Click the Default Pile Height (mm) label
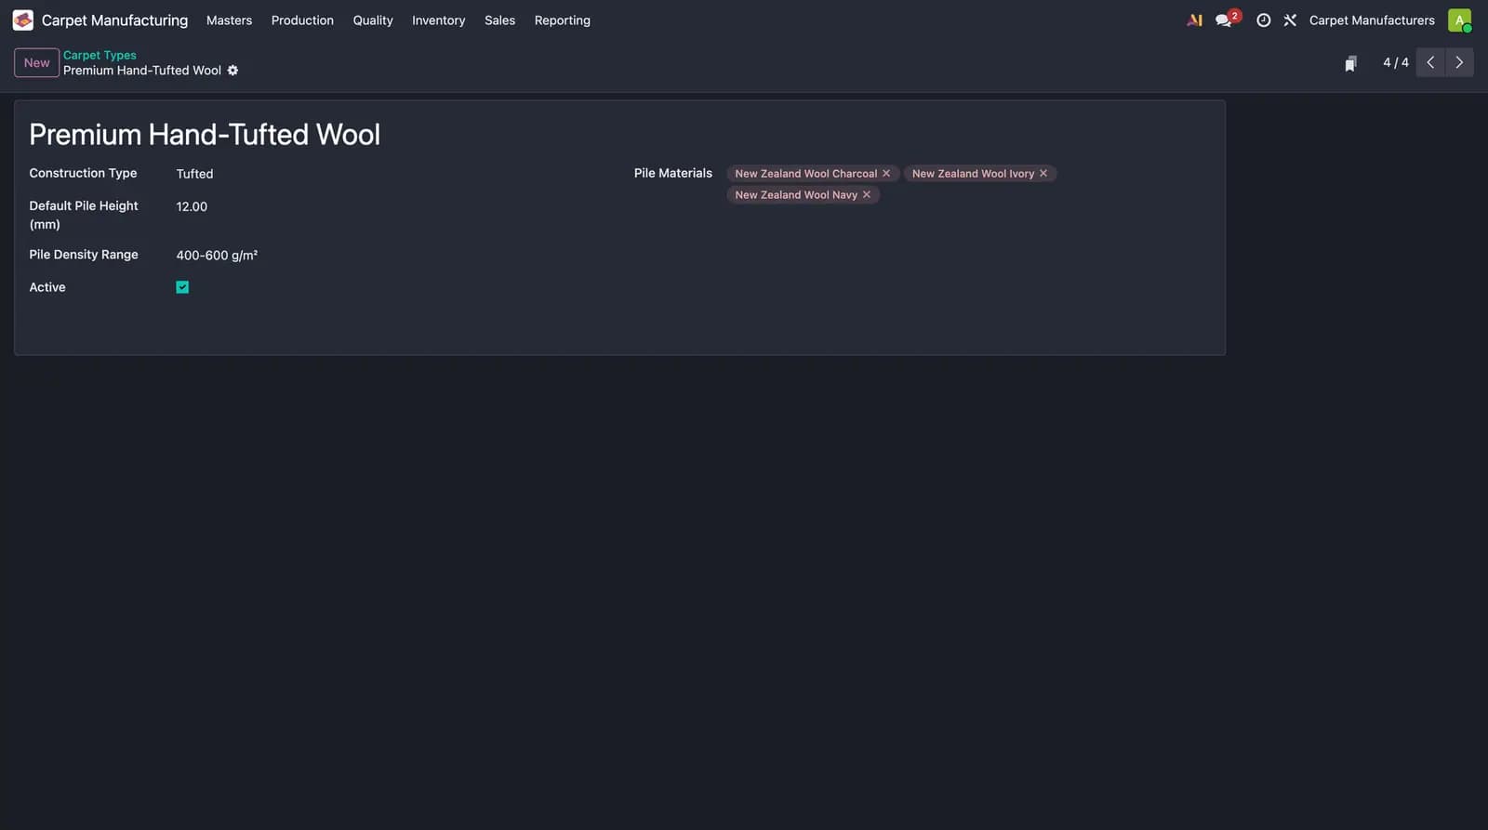The width and height of the screenshot is (1488, 830). coord(84,215)
